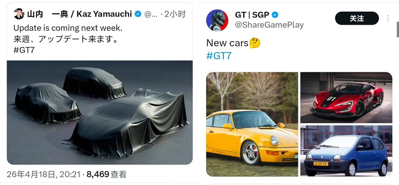Open the blue #GT7 hashtag under New cars
Viewport: 399px width, 185px height.
219,56
